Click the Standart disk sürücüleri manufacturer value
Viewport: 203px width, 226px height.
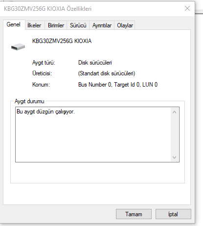click(107, 73)
